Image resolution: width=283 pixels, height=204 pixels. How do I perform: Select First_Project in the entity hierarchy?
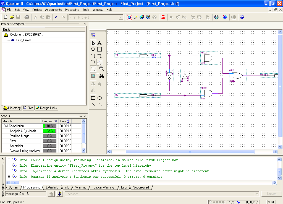[24, 40]
